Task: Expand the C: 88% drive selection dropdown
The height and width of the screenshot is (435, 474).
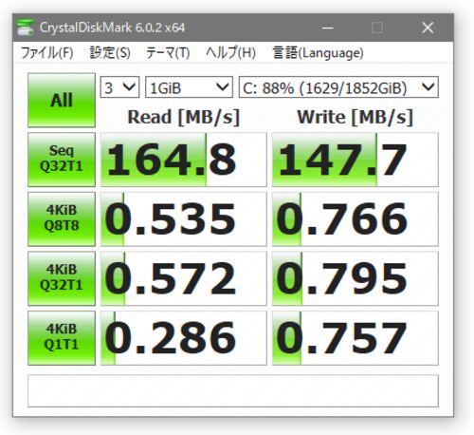Action: 338,87
